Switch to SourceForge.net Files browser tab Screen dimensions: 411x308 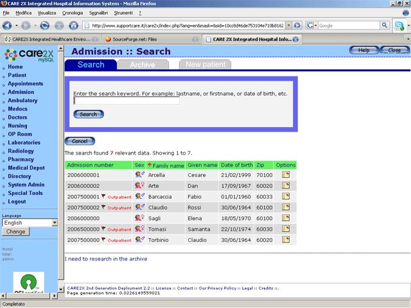[152, 39]
